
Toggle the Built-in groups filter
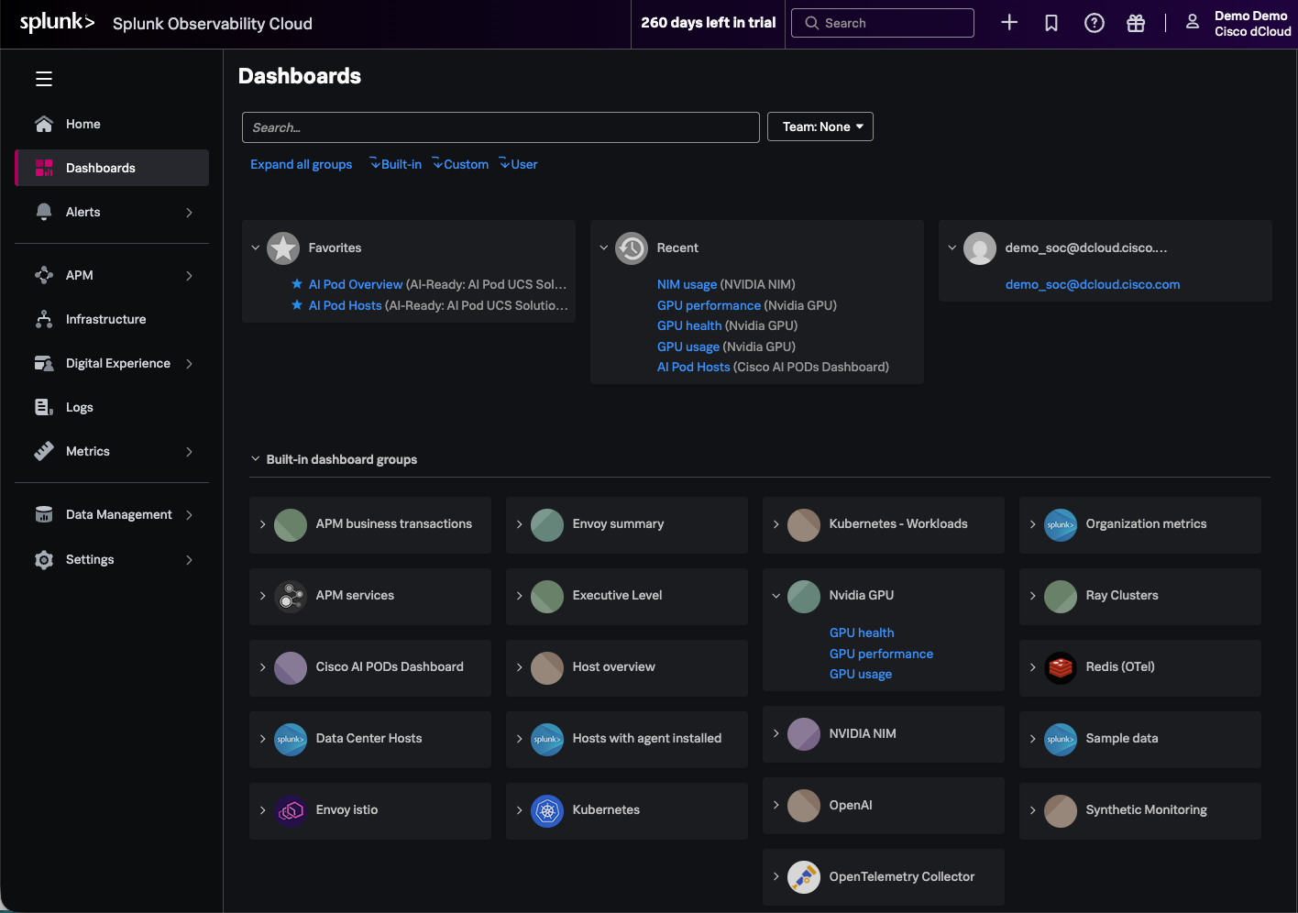tap(396, 164)
